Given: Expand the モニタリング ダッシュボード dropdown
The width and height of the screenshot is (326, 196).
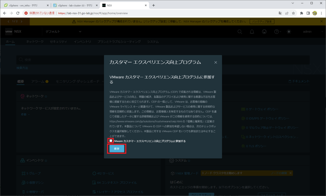Looking at the screenshot, I should point(80,81).
